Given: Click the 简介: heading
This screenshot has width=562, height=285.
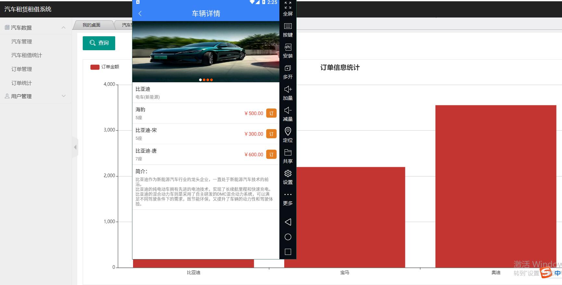Looking at the screenshot, I should (x=141, y=171).
